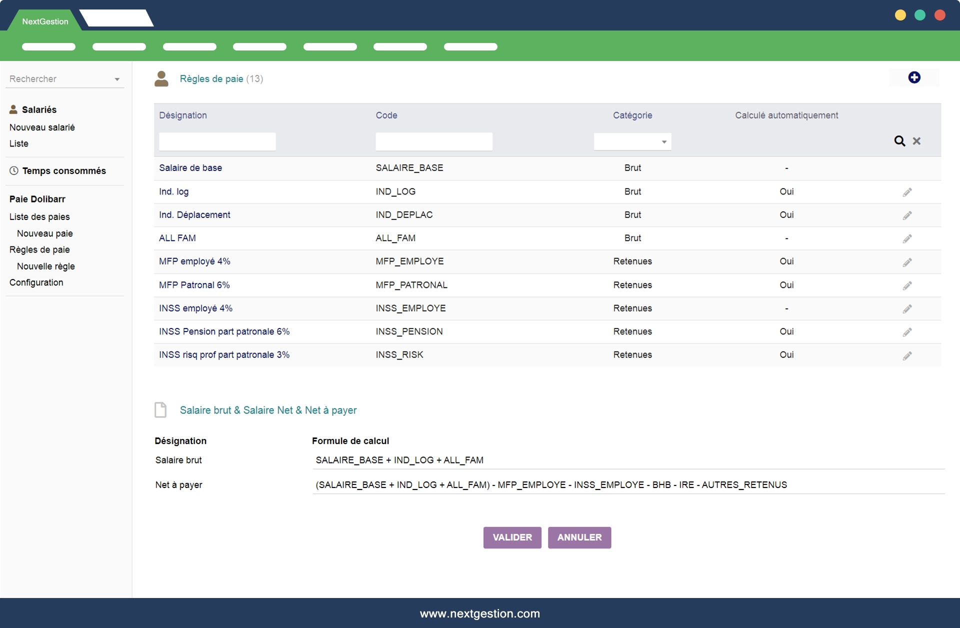The height and width of the screenshot is (628, 960).
Task: Open Nouvelle règle in sidebar menu
Action: pos(45,266)
